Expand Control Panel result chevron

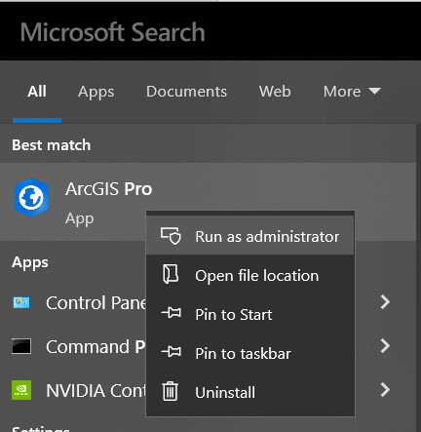point(385,302)
